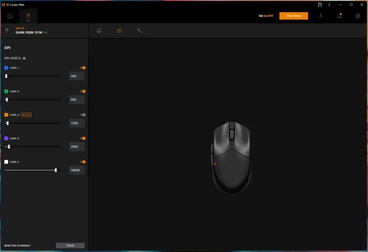Image resolution: width=368 pixels, height=252 pixels.
Task: Open the Level 5 white color swatch
Action: [6, 162]
